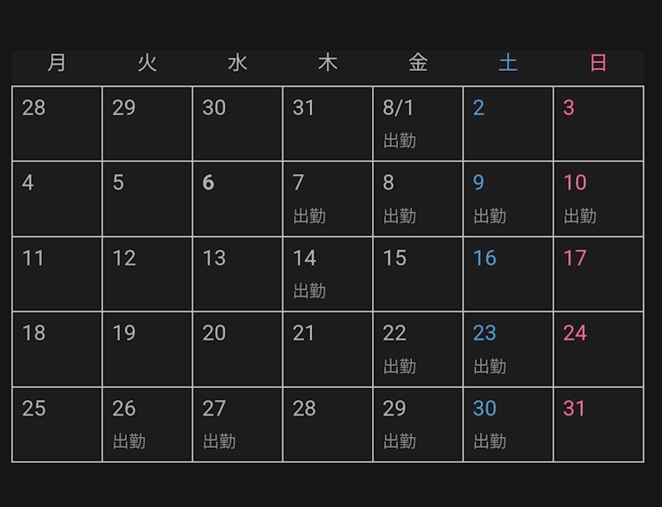Select Sunday the 3rd
The width and height of the screenshot is (662, 507).
click(598, 124)
